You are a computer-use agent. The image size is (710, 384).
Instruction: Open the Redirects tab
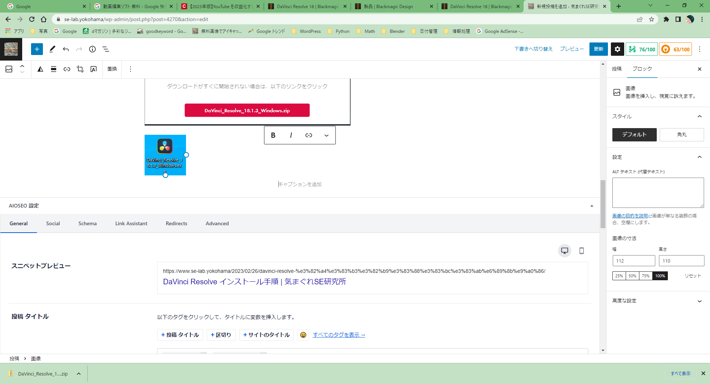coord(176,223)
